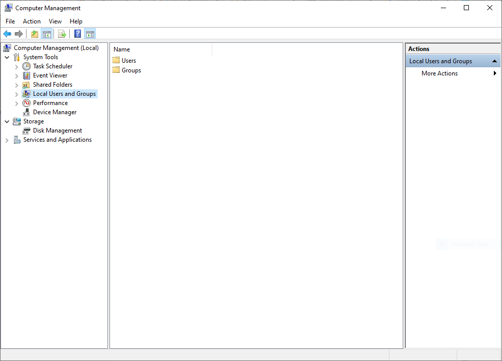Screen dimensions: 502x361
Task: Select the Shared Folders label
Action: click(x=53, y=85)
